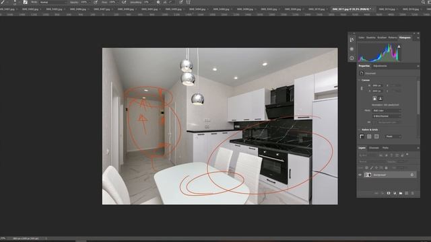Switch to the Adjustments tab
This screenshot has height=242, width=431.
(380, 66)
